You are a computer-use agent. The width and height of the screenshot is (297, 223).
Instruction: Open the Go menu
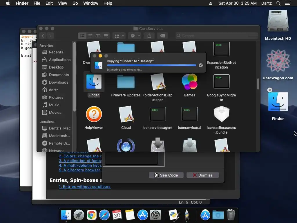click(x=75, y=3)
